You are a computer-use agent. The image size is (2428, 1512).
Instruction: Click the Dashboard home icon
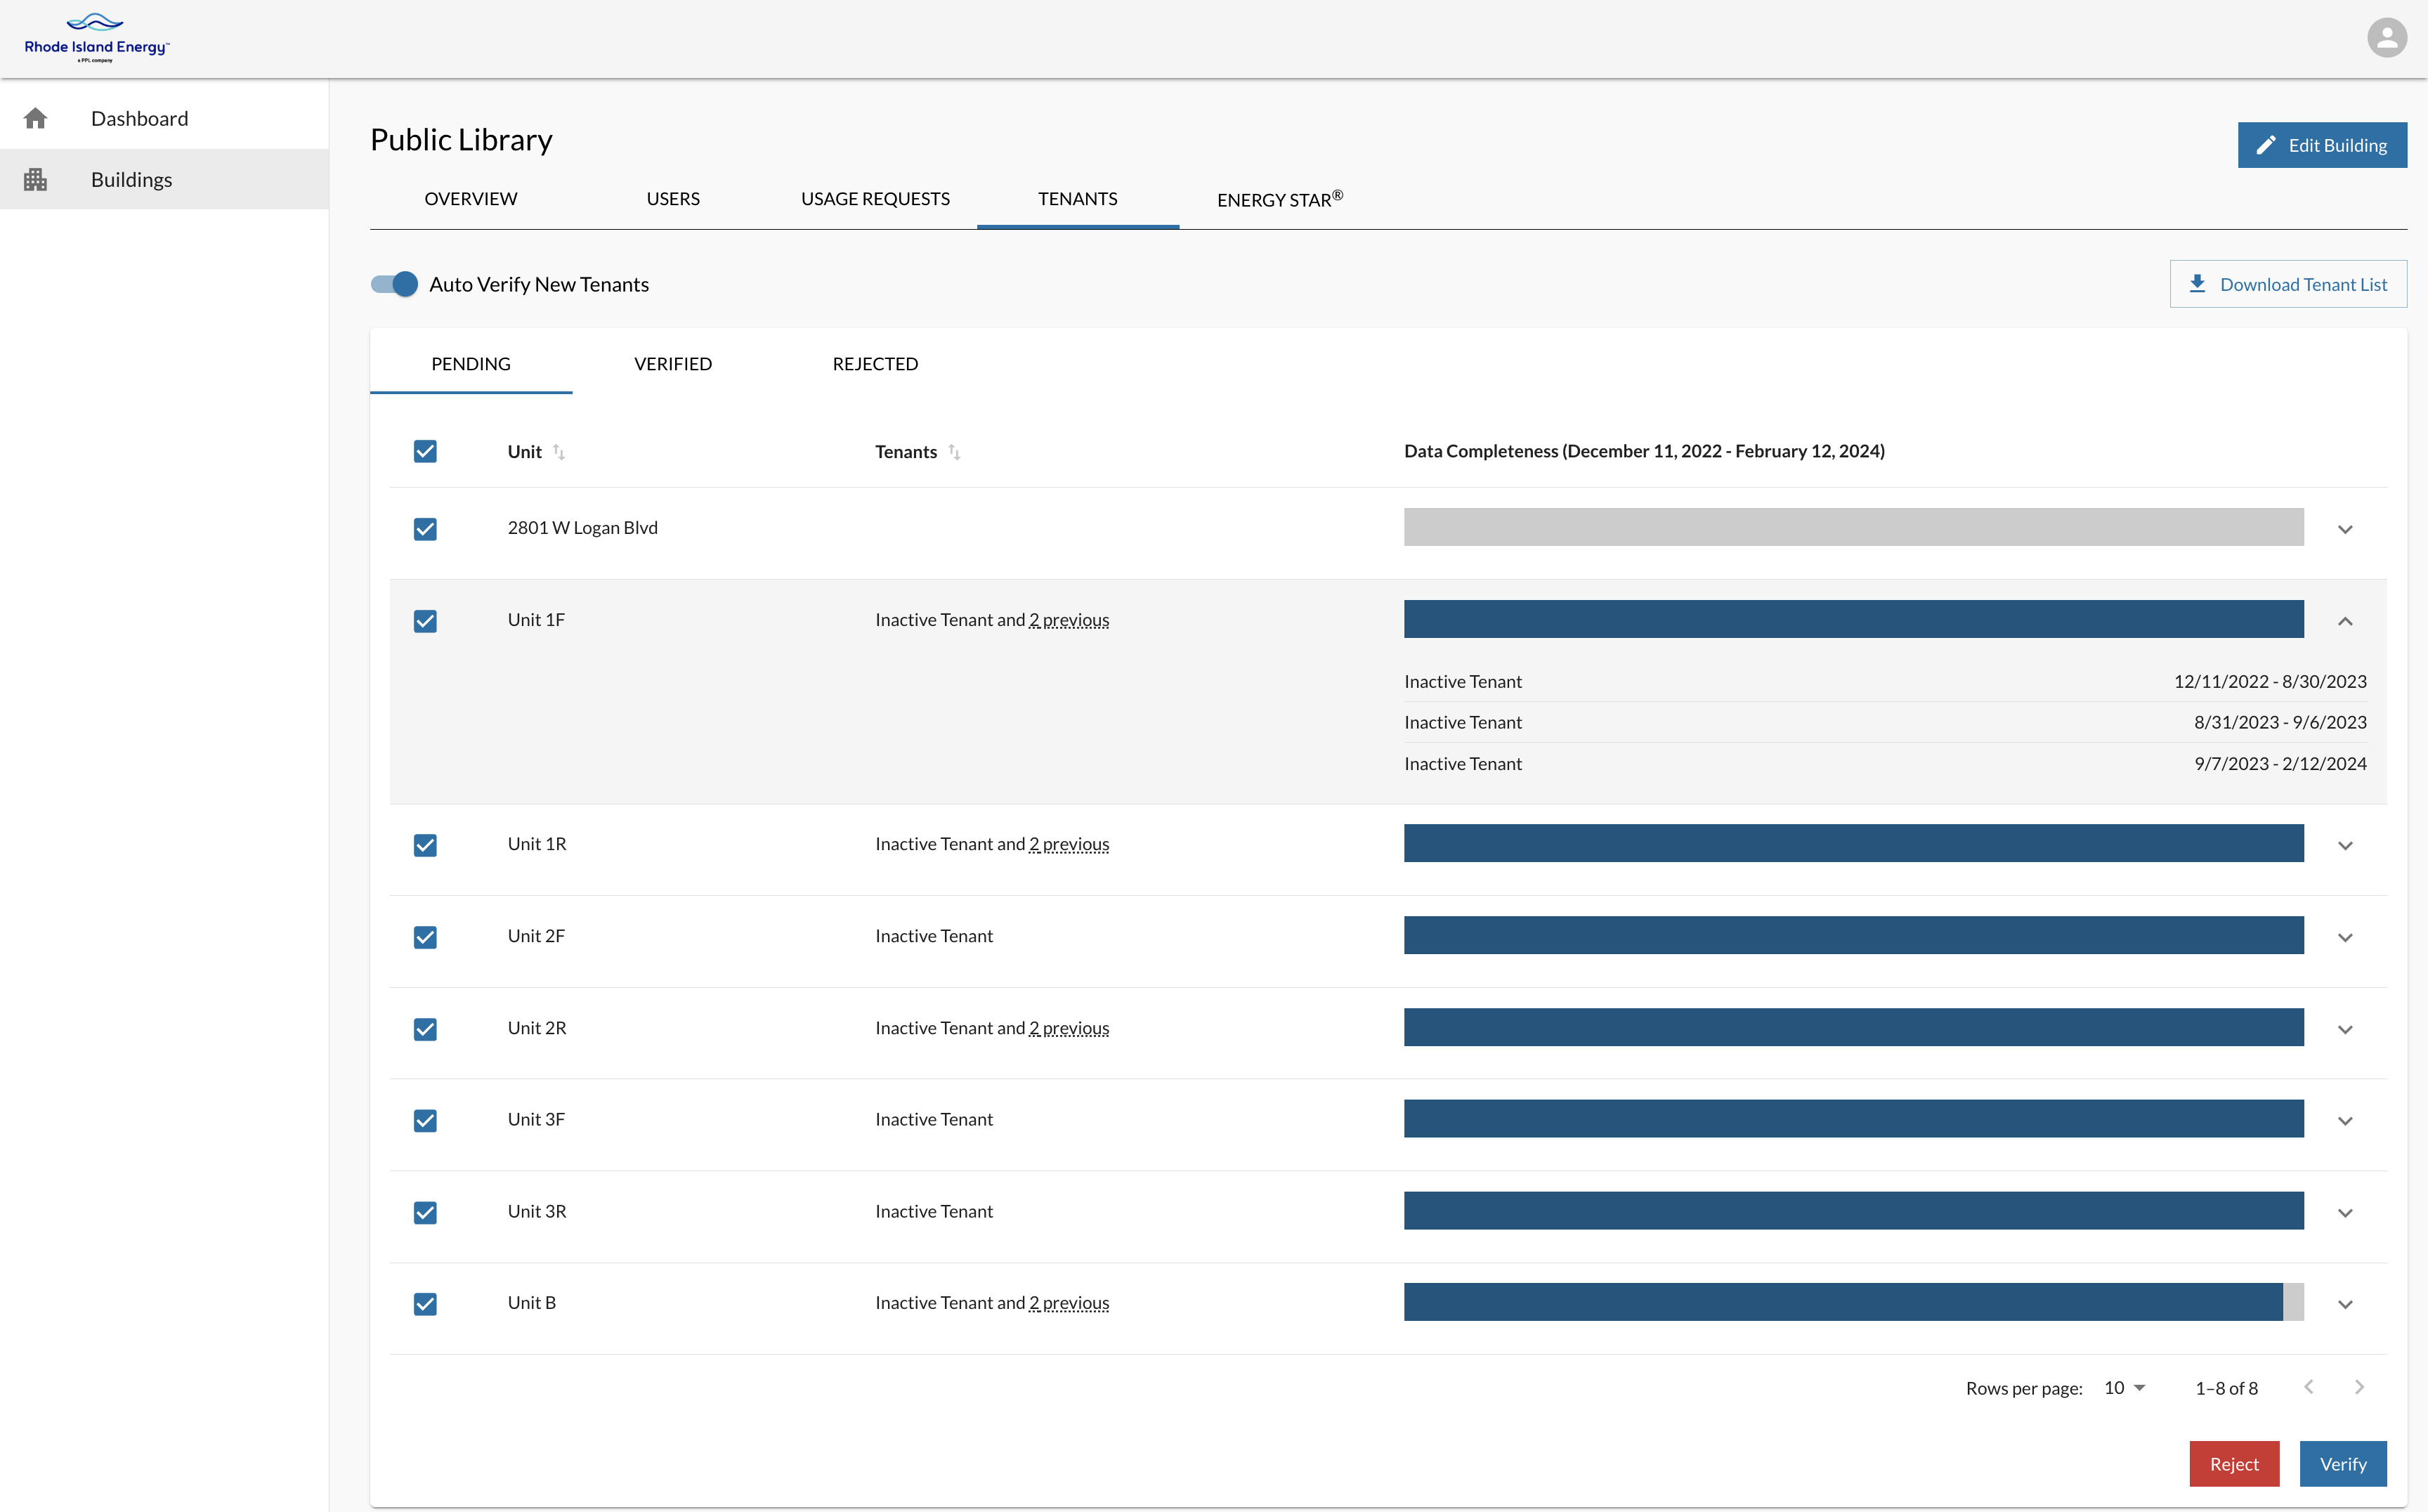[x=36, y=119]
